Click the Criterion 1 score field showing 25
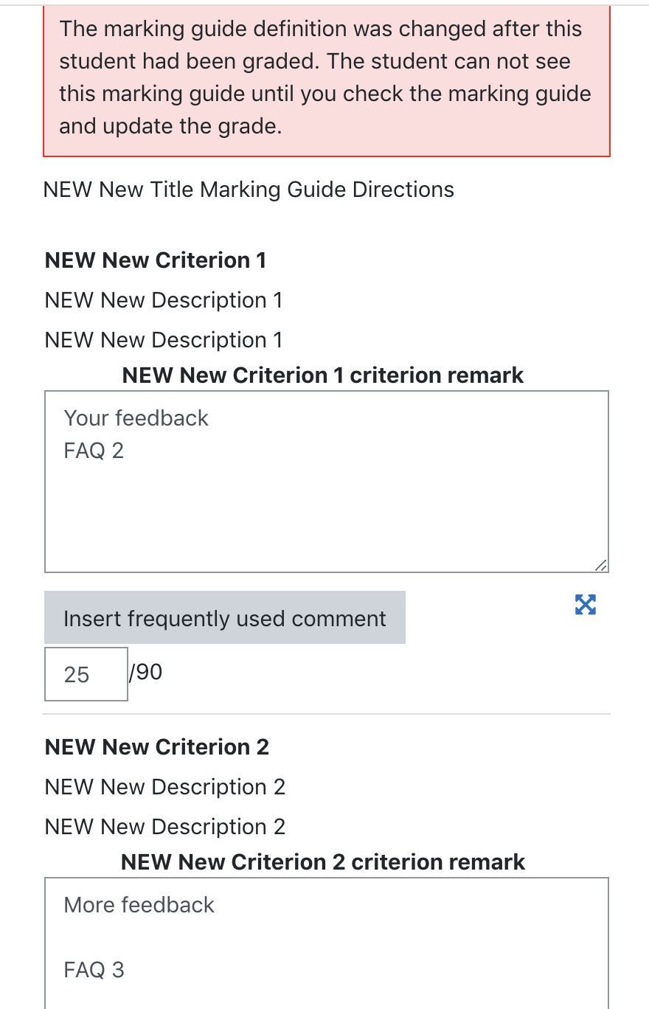The width and height of the screenshot is (649, 1009). (x=86, y=674)
